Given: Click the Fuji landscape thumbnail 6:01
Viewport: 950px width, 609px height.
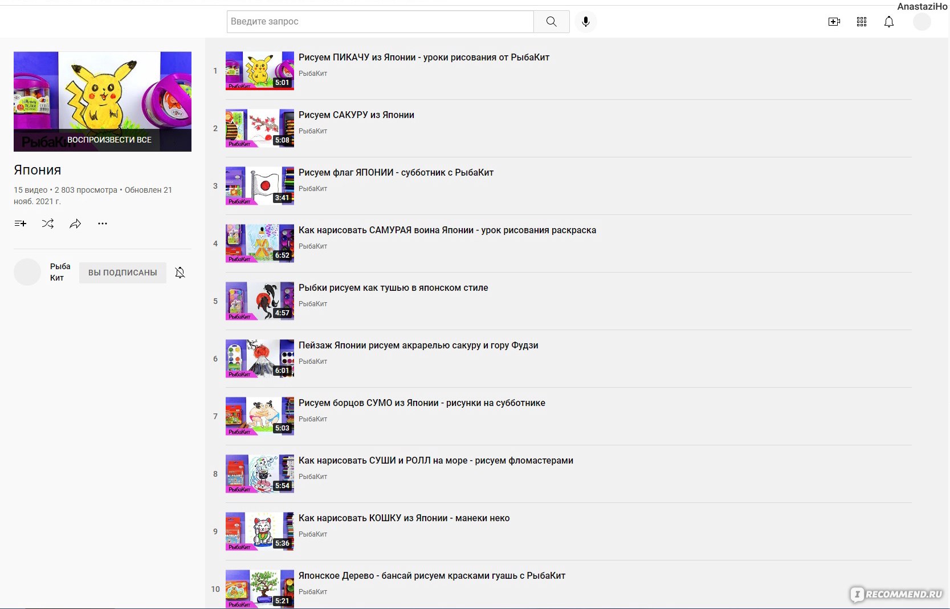Looking at the screenshot, I should [x=260, y=359].
